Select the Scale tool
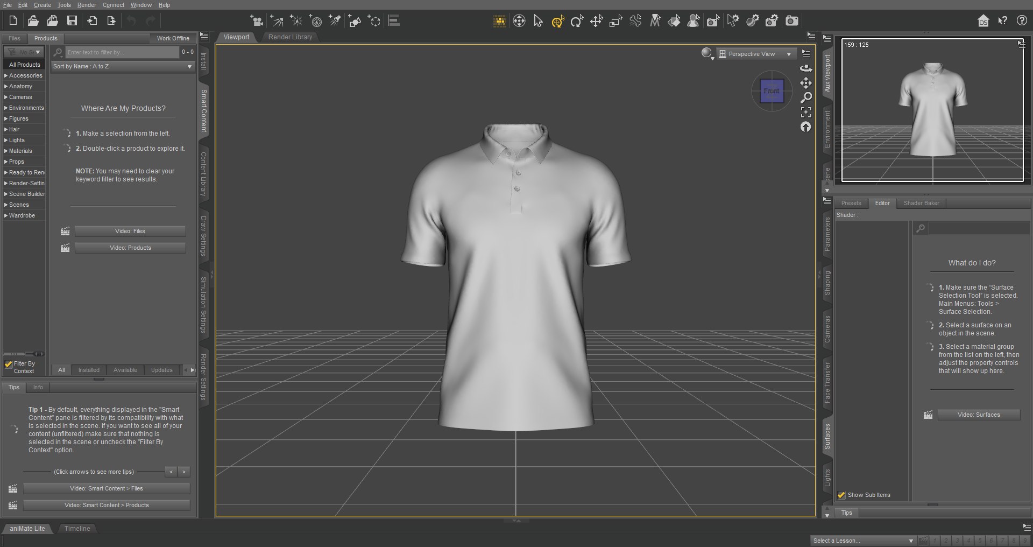Screen dimensions: 1033x547 [615, 21]
